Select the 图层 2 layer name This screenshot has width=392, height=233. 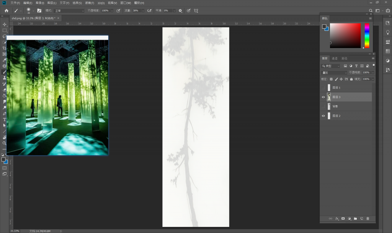336,116
